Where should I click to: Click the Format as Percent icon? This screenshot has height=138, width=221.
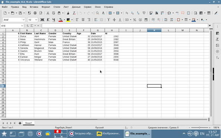134,20
